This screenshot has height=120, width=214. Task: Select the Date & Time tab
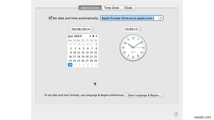click(90, 8)
